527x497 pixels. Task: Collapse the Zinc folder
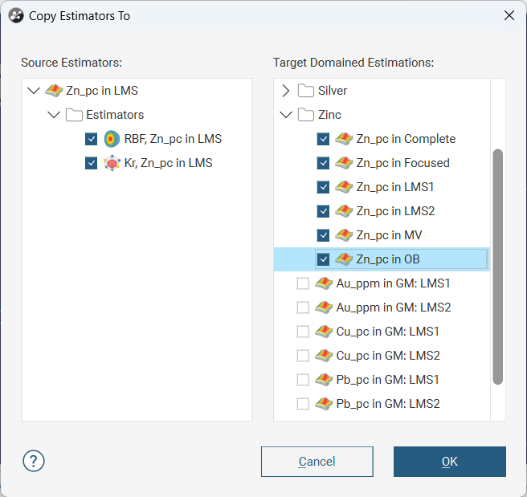(285, 115)
